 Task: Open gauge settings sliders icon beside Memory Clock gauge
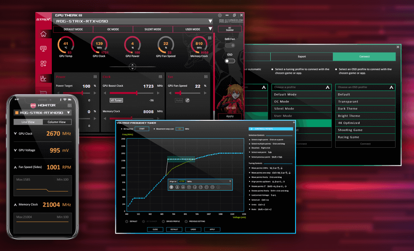(x=209, y=38)
